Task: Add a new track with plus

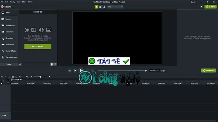Action: coord(8,80)
